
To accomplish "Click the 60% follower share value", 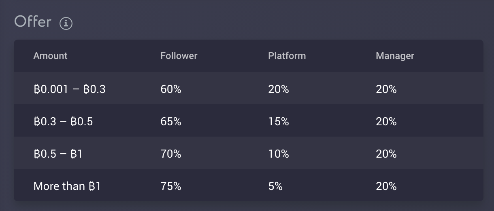I will tap(171, 89).
